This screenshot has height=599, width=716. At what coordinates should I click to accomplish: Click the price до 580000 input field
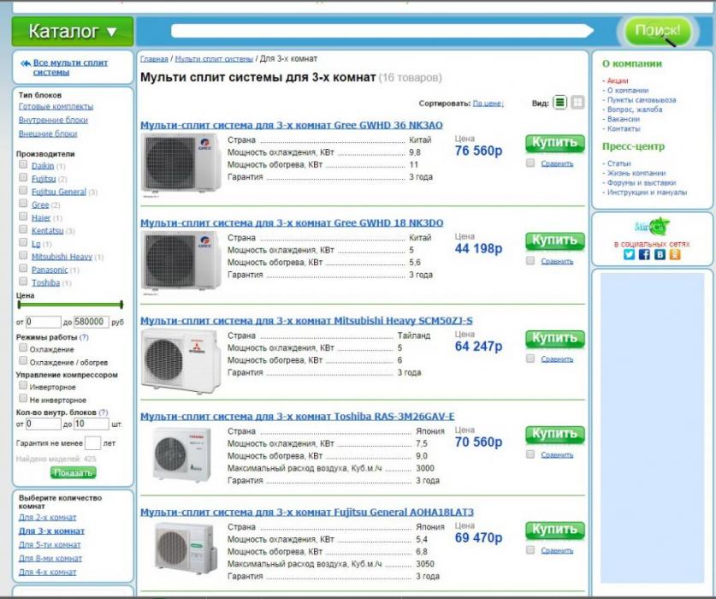(x=91, y=322)
